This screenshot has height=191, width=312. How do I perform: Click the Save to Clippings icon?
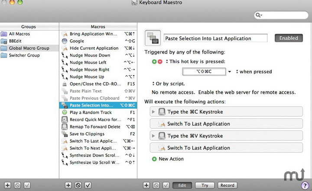pyautogui.click(x=65, y=134)
